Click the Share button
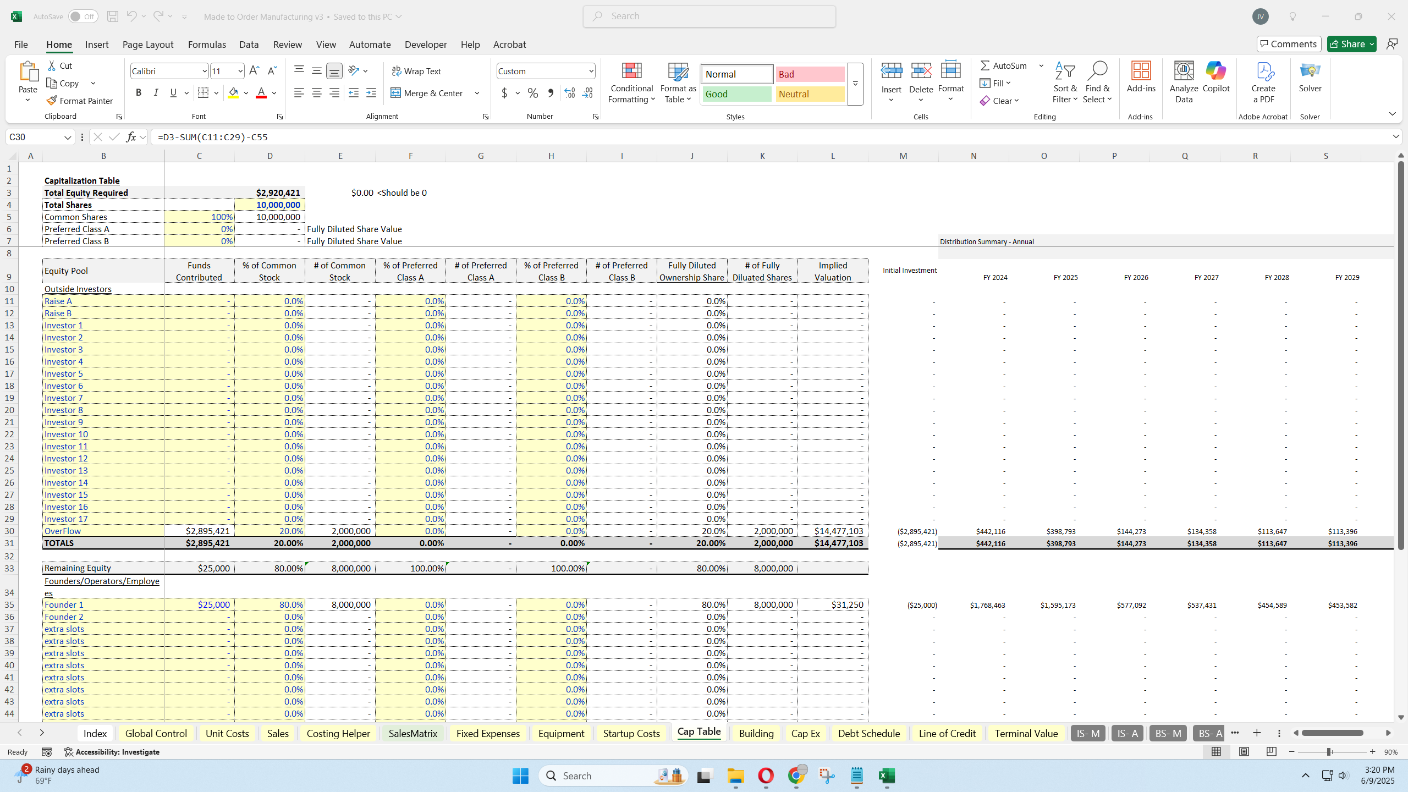This screenshot has height=792, width=1408. (x=1351, y=44)
